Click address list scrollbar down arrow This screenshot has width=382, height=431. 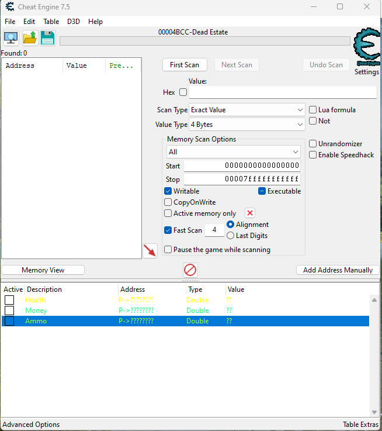(x=374, y=412)
